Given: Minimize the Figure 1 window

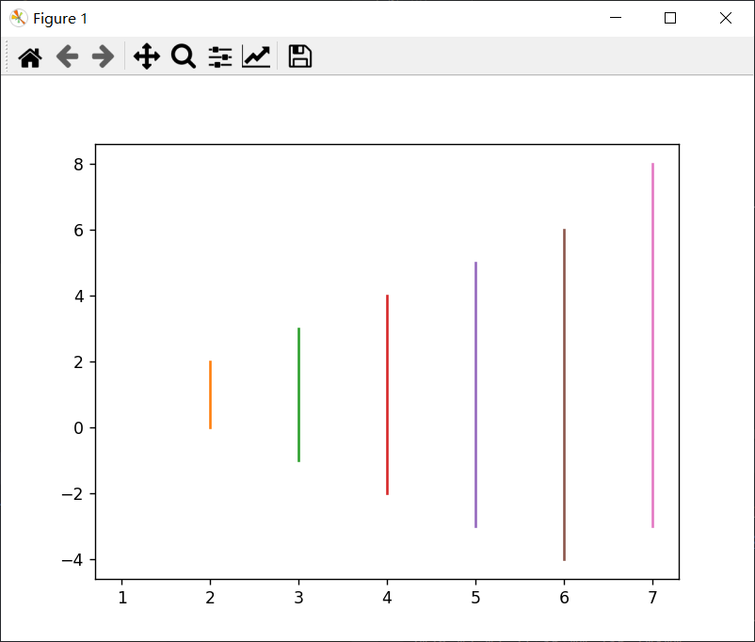Looking at the screenshot, I should (616, 18).
